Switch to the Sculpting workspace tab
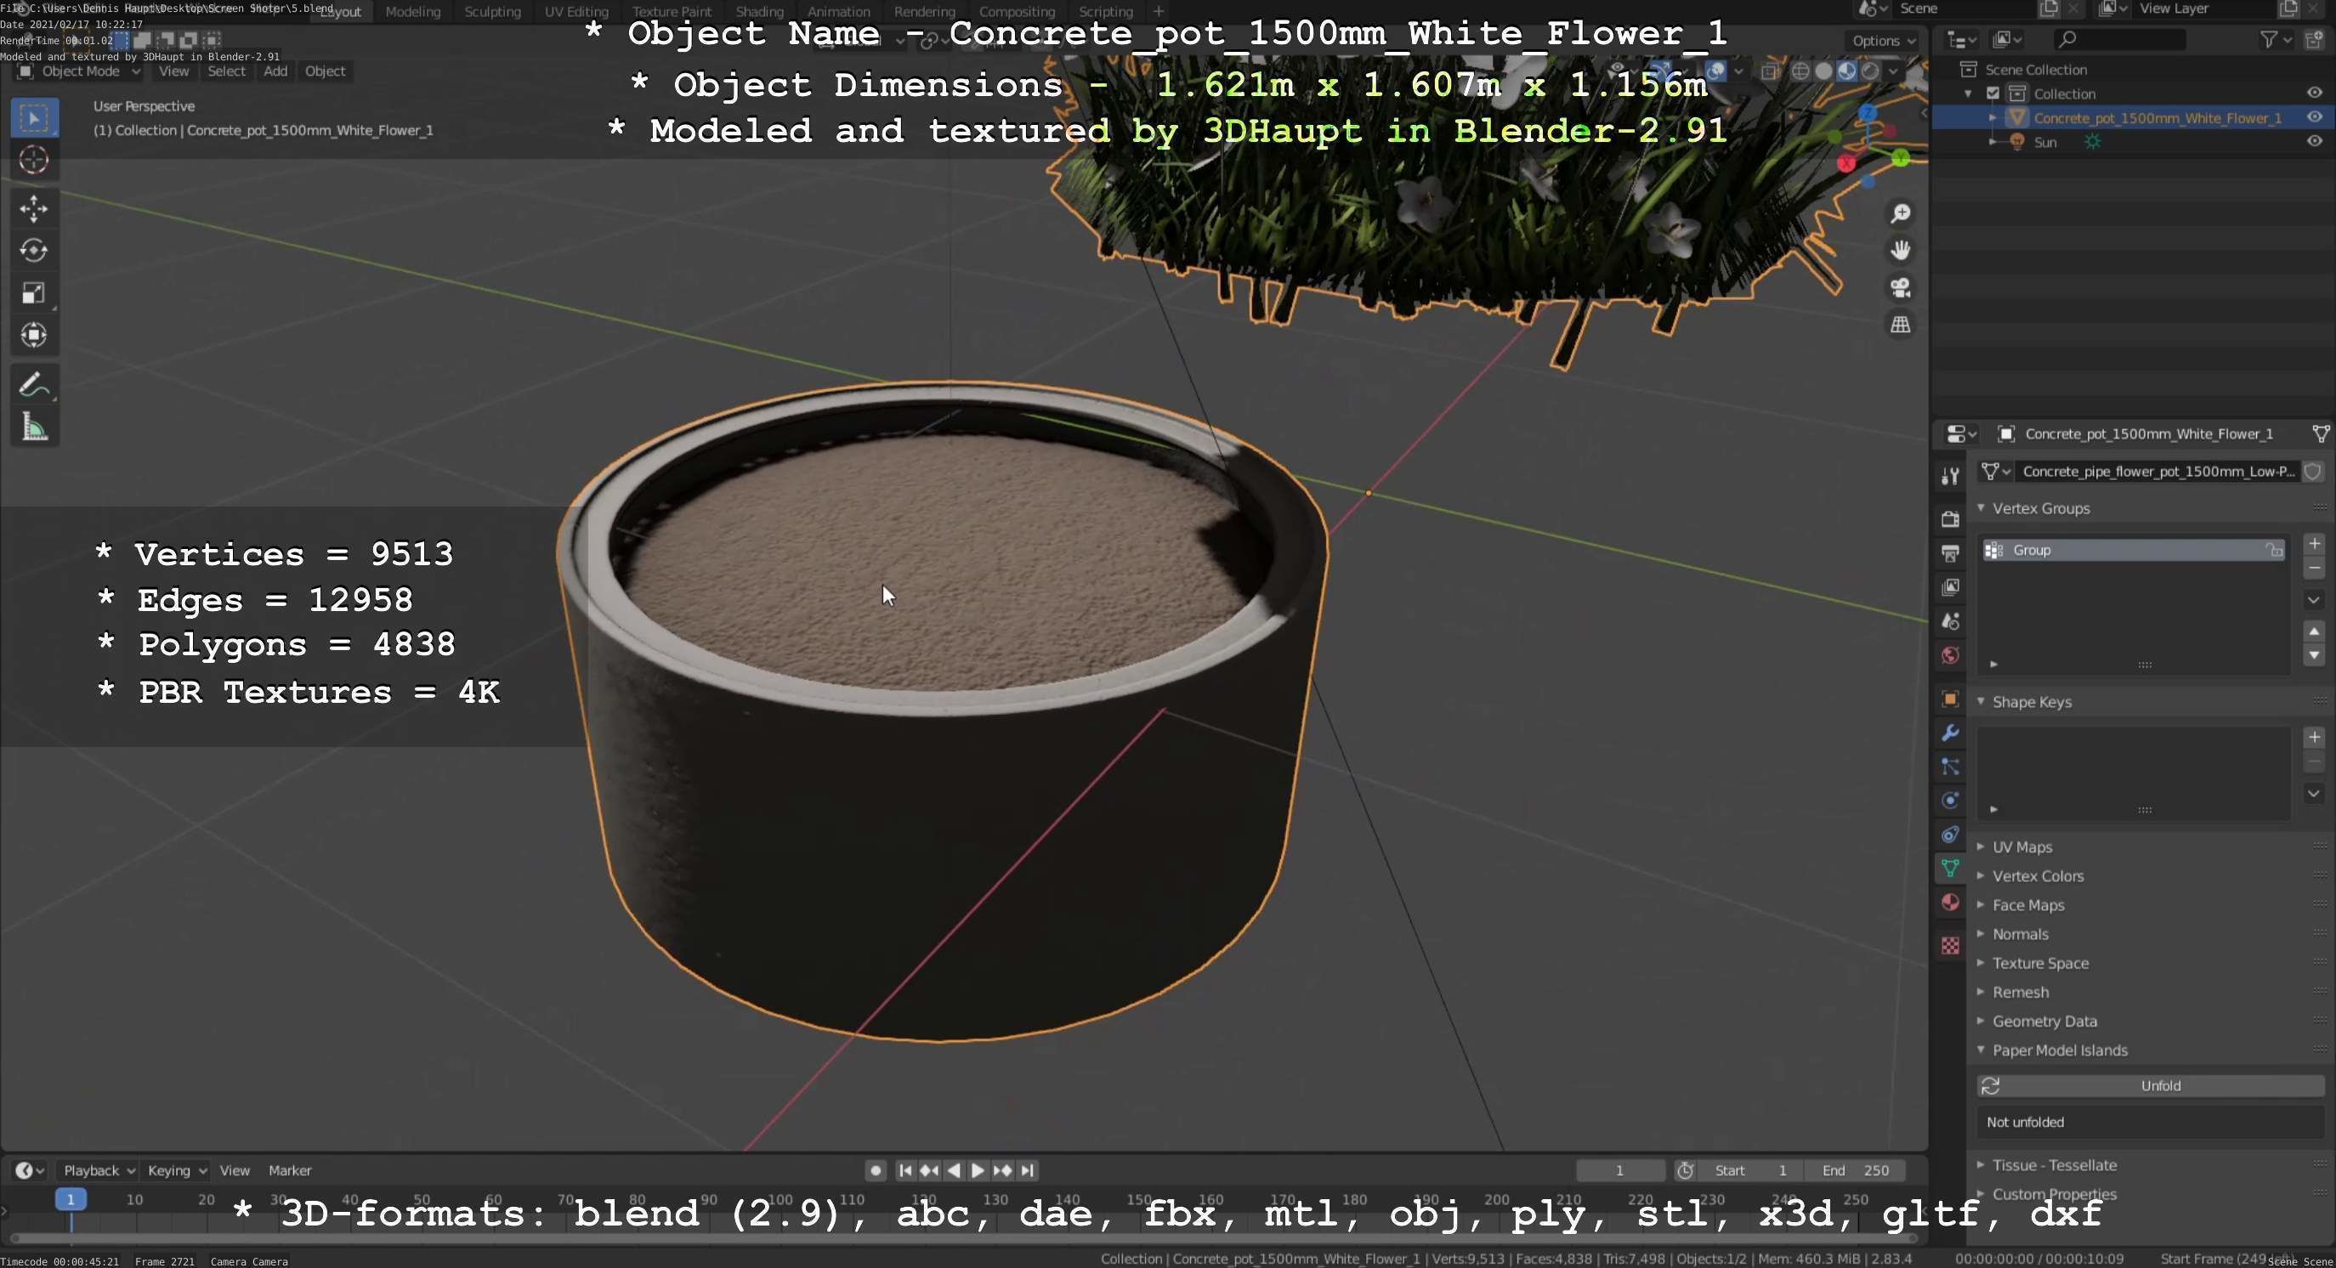2336x1268 pixels. [x=492, y=12]
